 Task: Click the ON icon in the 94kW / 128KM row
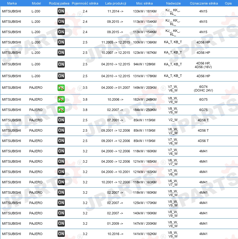(61, 64)
